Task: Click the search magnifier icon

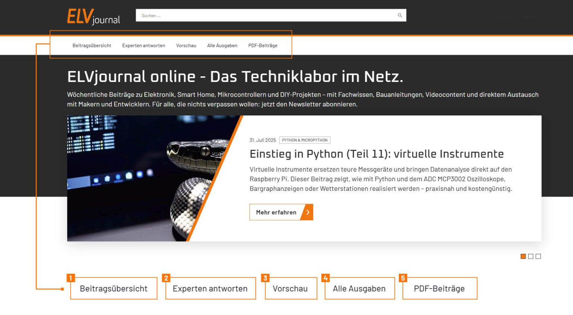Action: (x=399, y=15)
